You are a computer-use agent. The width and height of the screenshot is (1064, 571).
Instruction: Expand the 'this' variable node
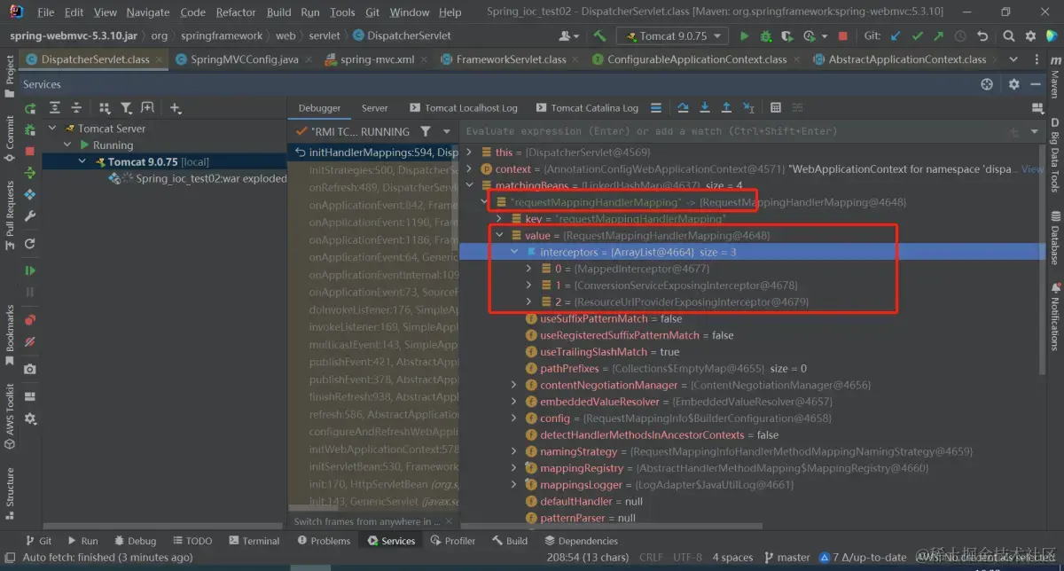click(x=470, y=153)
